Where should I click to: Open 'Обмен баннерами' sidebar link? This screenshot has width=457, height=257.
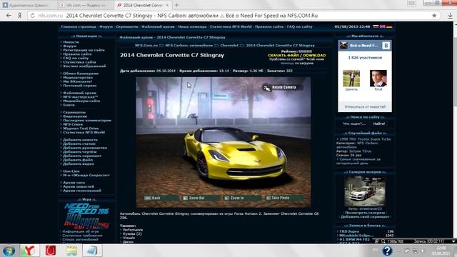pyautogui.click(x=81, y=74)
